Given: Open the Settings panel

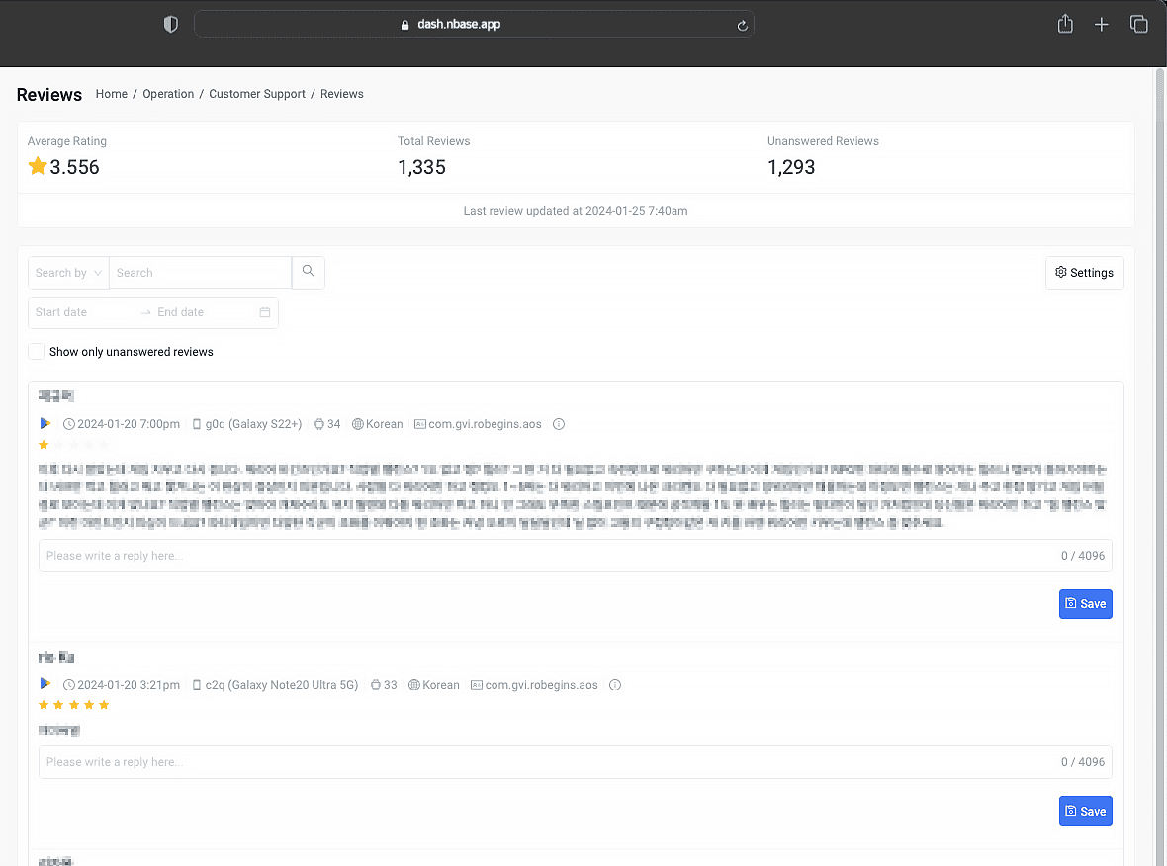Looking at the screenshot, I should (1084, 272).
